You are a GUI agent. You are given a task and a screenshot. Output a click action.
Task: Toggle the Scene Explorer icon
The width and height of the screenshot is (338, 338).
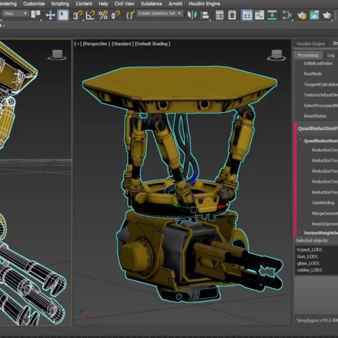point(219,15)
